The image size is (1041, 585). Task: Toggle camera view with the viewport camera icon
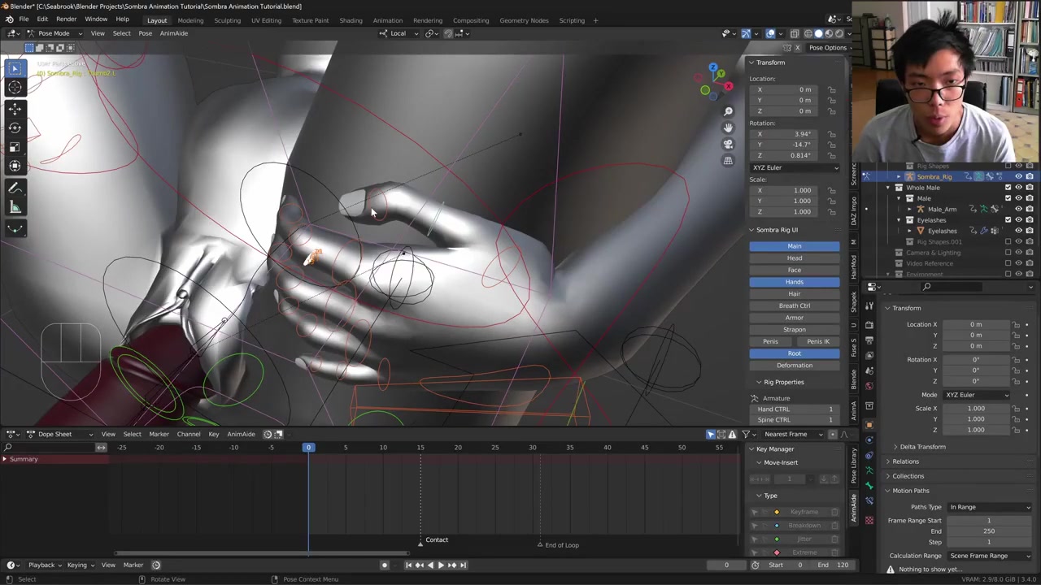(x=728, y=144)
